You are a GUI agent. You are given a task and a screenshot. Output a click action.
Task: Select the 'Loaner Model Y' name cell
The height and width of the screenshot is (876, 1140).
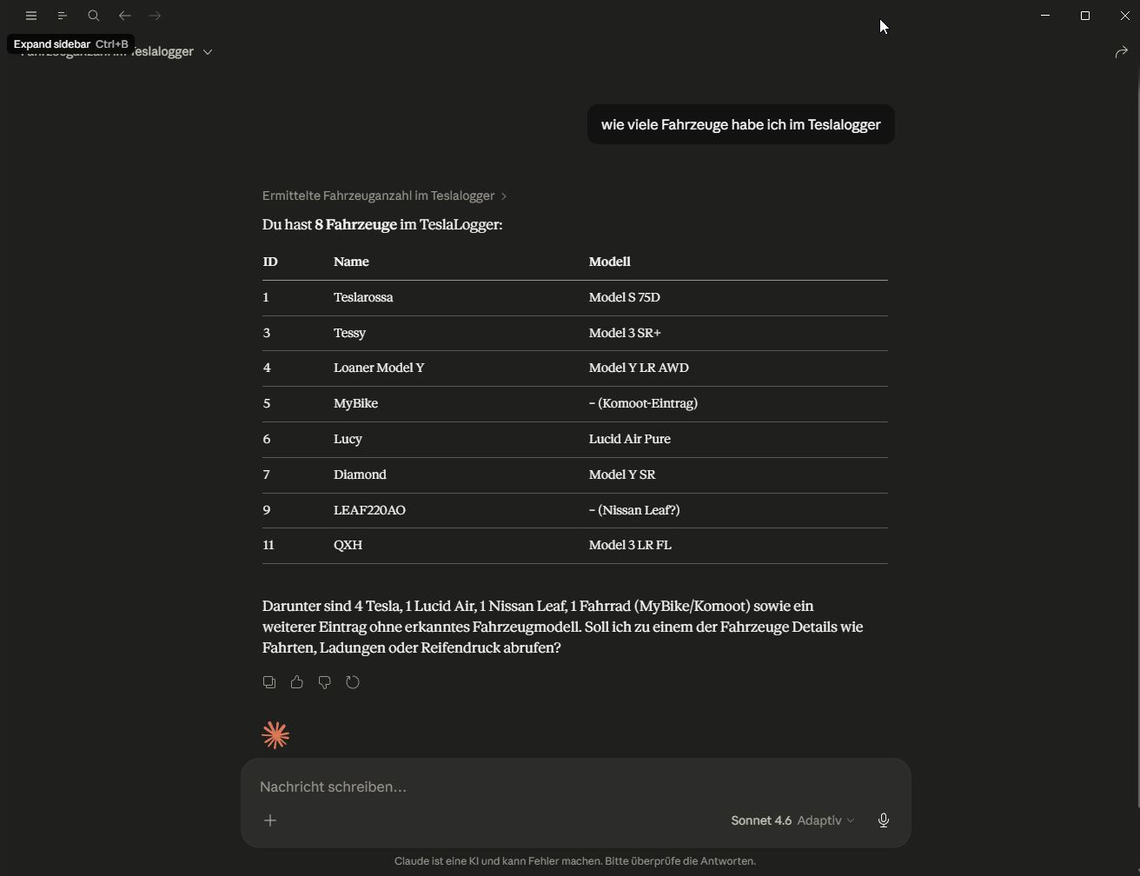(379, 368)
